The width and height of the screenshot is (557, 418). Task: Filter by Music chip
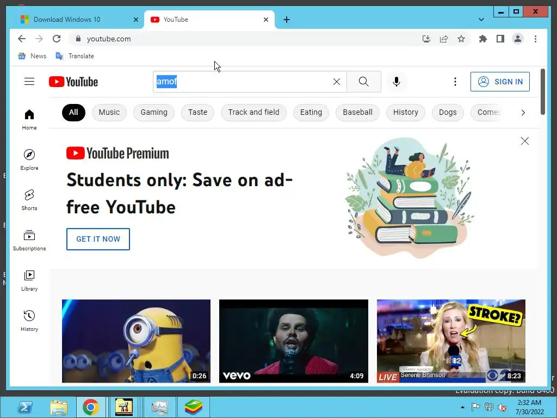tap(109, 112)
